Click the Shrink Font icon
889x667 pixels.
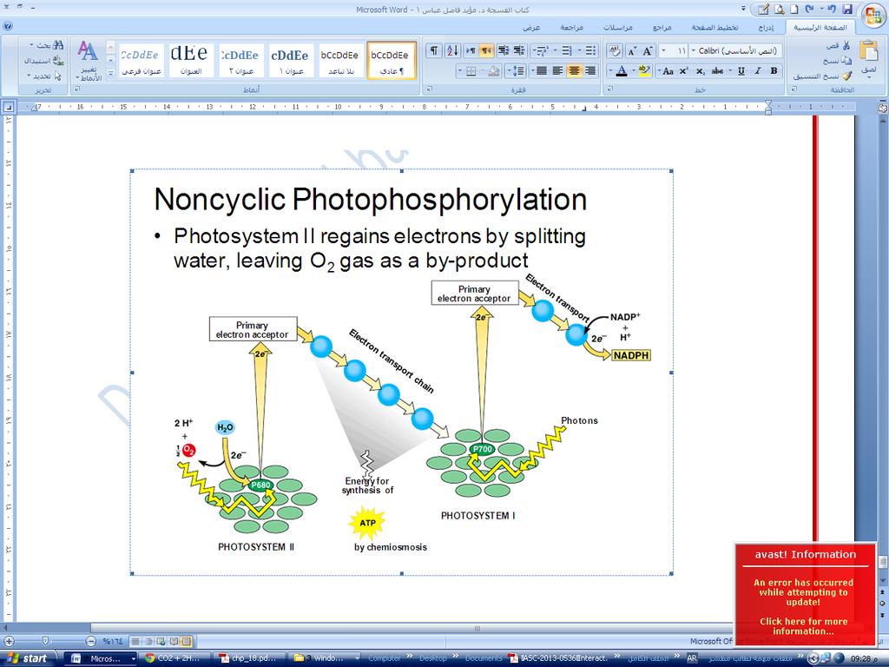point(632,51)
